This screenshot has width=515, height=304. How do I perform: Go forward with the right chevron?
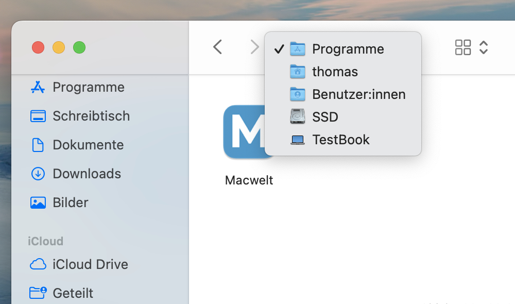(254, 47)
